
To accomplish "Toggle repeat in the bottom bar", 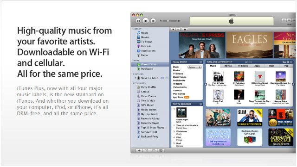I will pyautogui.click(x=154, y=150).
